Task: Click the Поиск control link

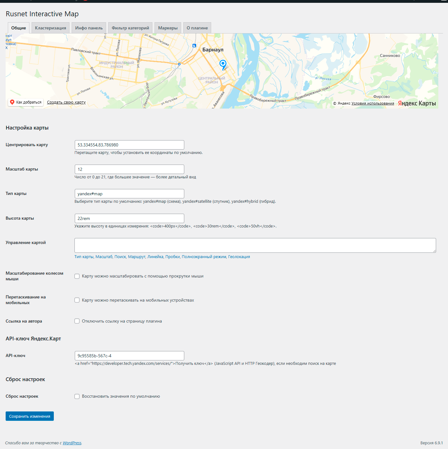Action: (x=120, y=257)
